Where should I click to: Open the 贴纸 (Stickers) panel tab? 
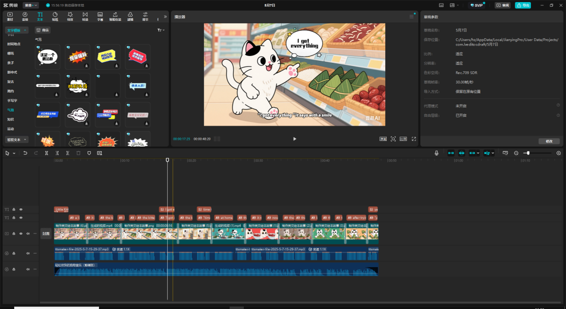coord(55,16)
